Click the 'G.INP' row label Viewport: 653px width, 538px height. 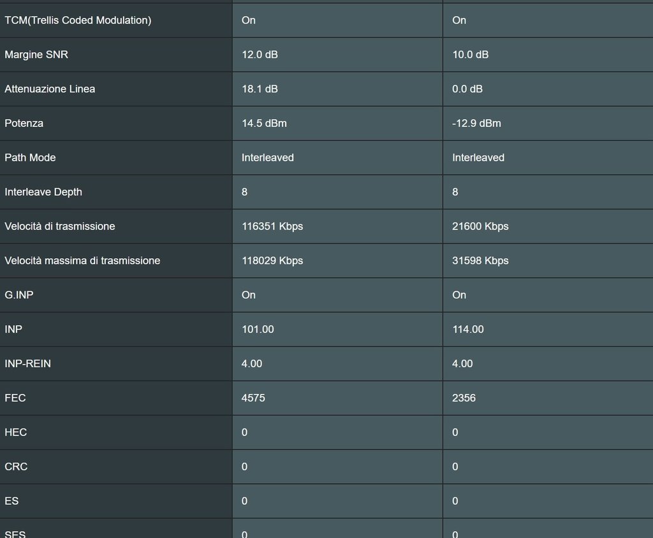[18, 295]
